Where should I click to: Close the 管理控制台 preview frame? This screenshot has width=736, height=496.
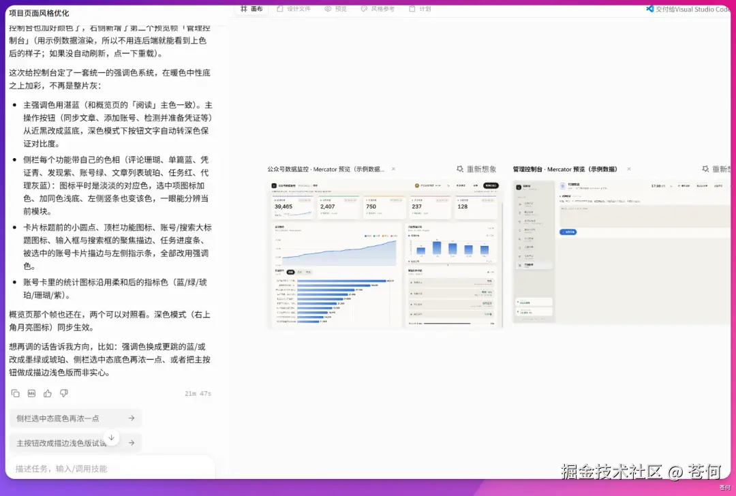628,169
